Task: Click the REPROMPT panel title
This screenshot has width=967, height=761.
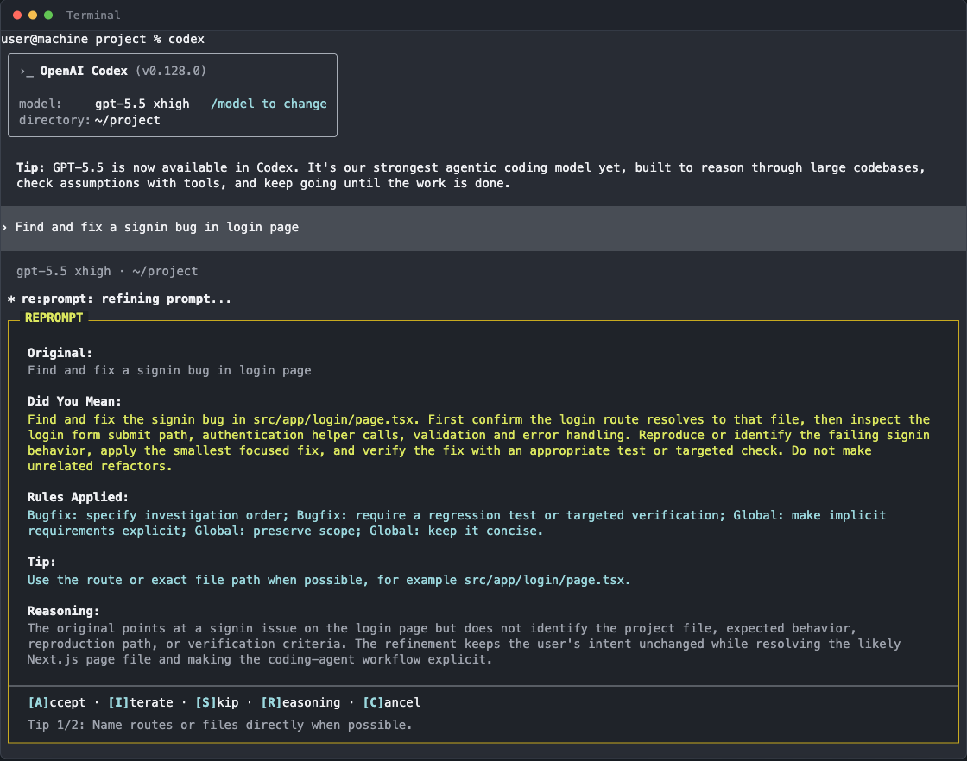Action: tap(54, 318)
